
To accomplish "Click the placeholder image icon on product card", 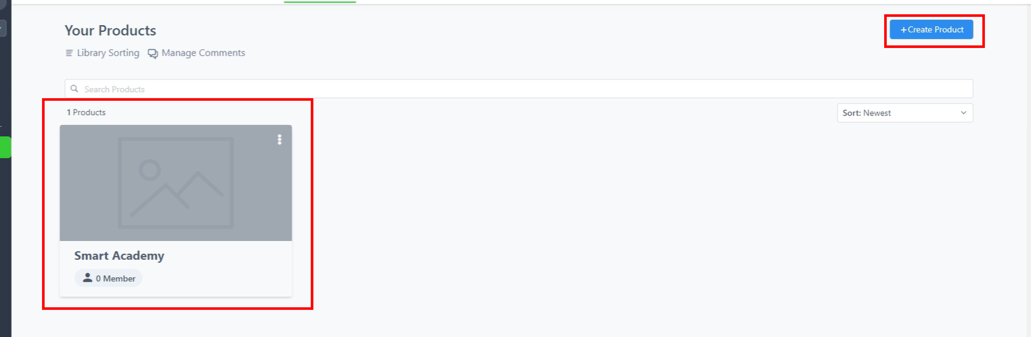I will click(x=176, y=183).
